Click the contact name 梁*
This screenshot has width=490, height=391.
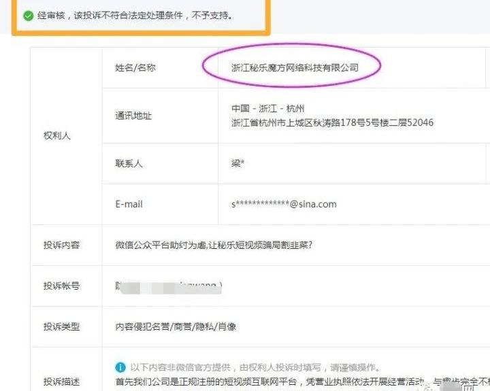pos(237,163)
